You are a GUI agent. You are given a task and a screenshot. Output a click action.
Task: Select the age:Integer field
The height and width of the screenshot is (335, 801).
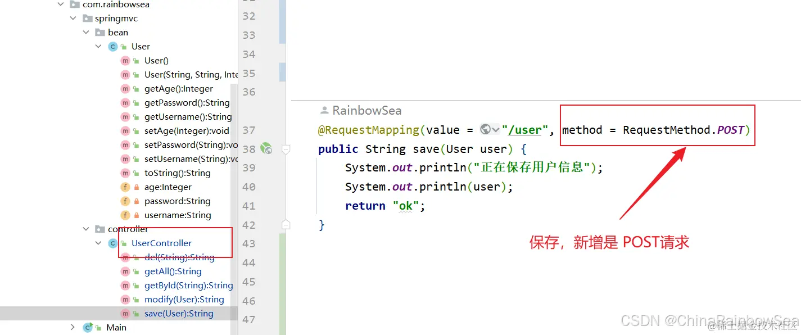168,187
